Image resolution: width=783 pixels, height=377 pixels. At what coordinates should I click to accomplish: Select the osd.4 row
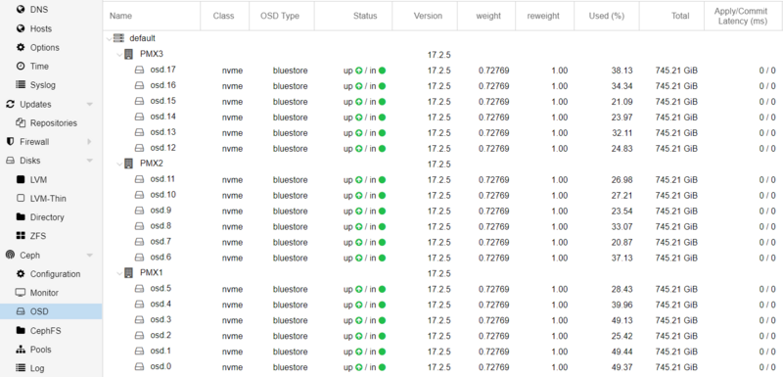443,305
